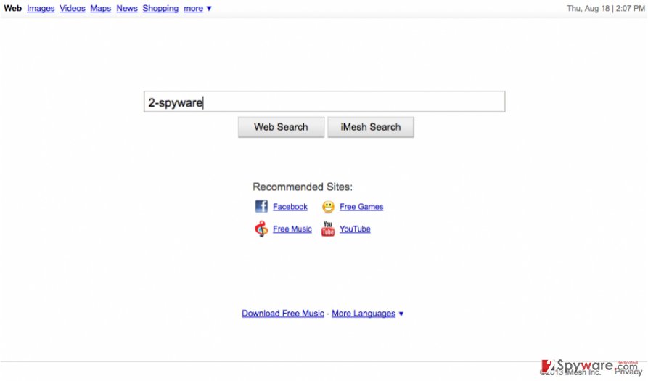The height and width of the screenshot is (381, 648).
Task: Switch to the Shopping tab
Action: point(160,8)
